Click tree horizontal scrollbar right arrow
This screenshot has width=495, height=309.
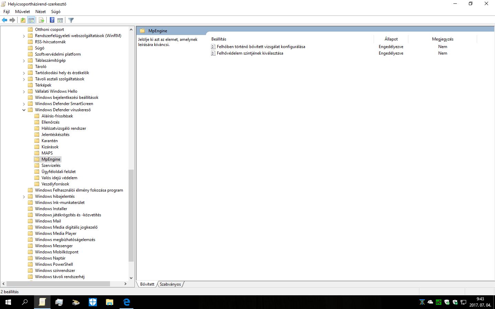click(x=125, y=284)
